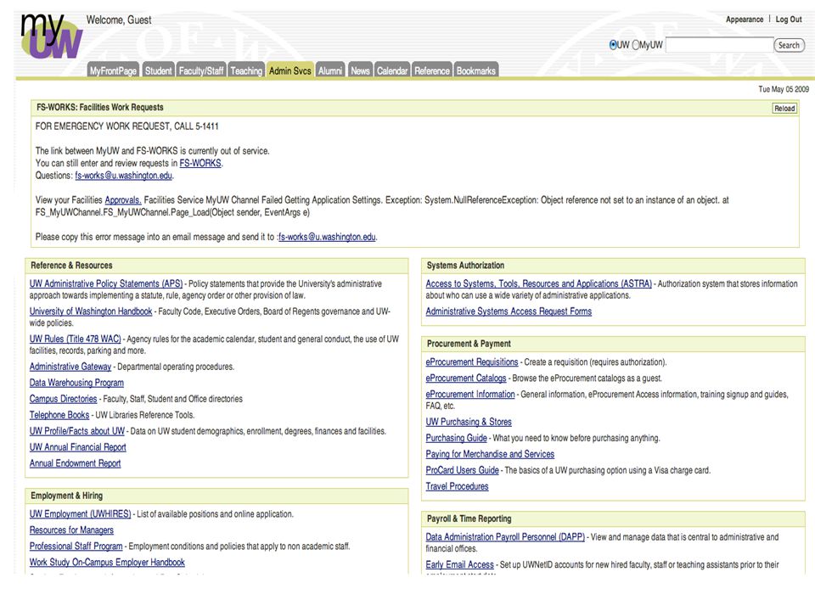Click Annual Endowment Report link
Viewport: 815px width, 611px height.
point(75,463)
